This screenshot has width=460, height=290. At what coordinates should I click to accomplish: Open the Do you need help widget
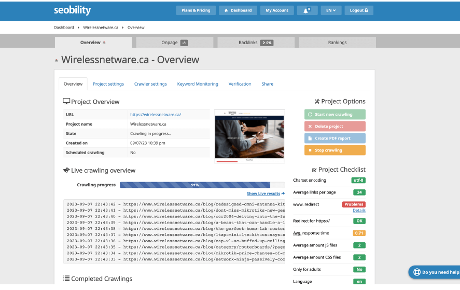[x=434, y=272]
